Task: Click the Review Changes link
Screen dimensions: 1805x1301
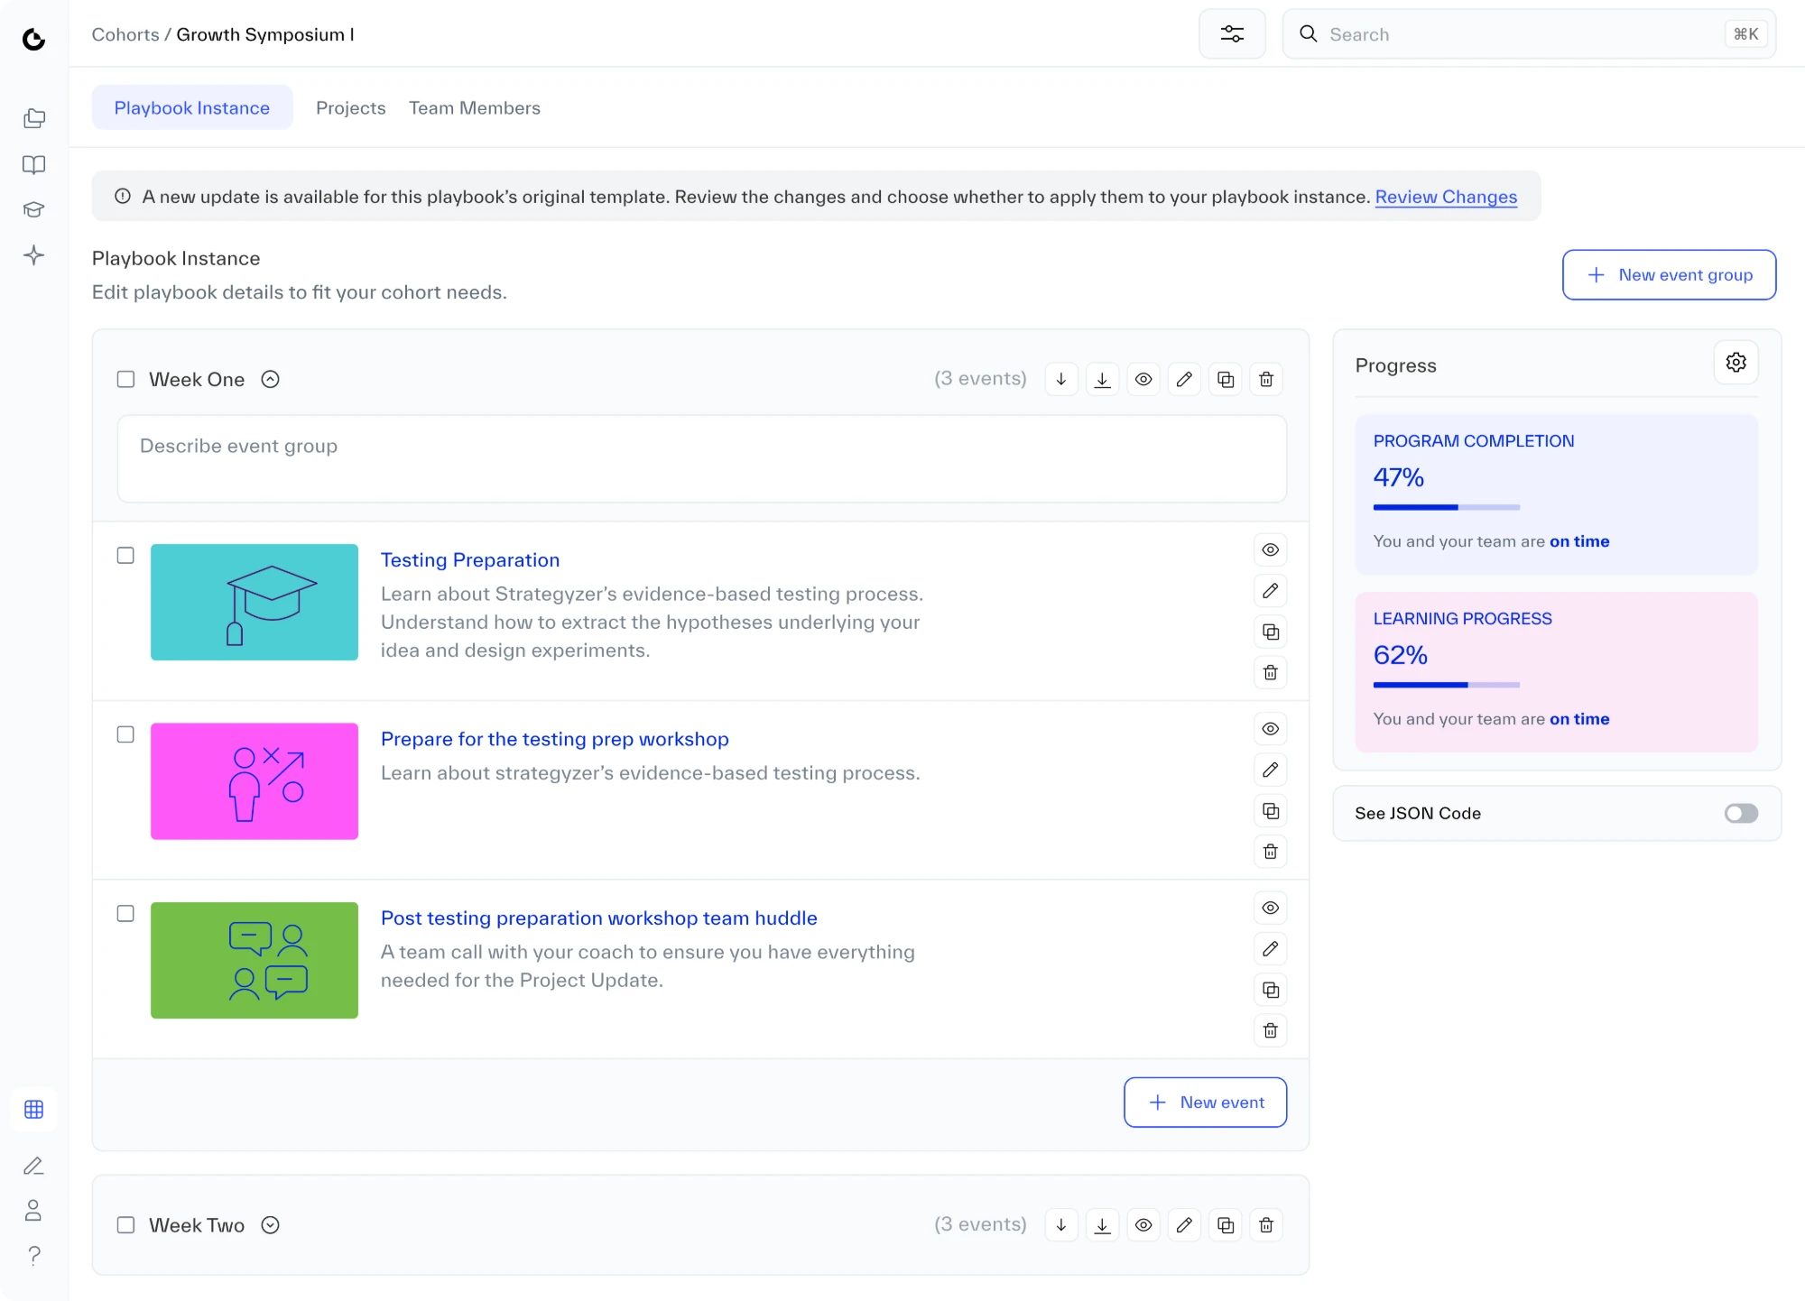Action: [x=1446, y=197]
